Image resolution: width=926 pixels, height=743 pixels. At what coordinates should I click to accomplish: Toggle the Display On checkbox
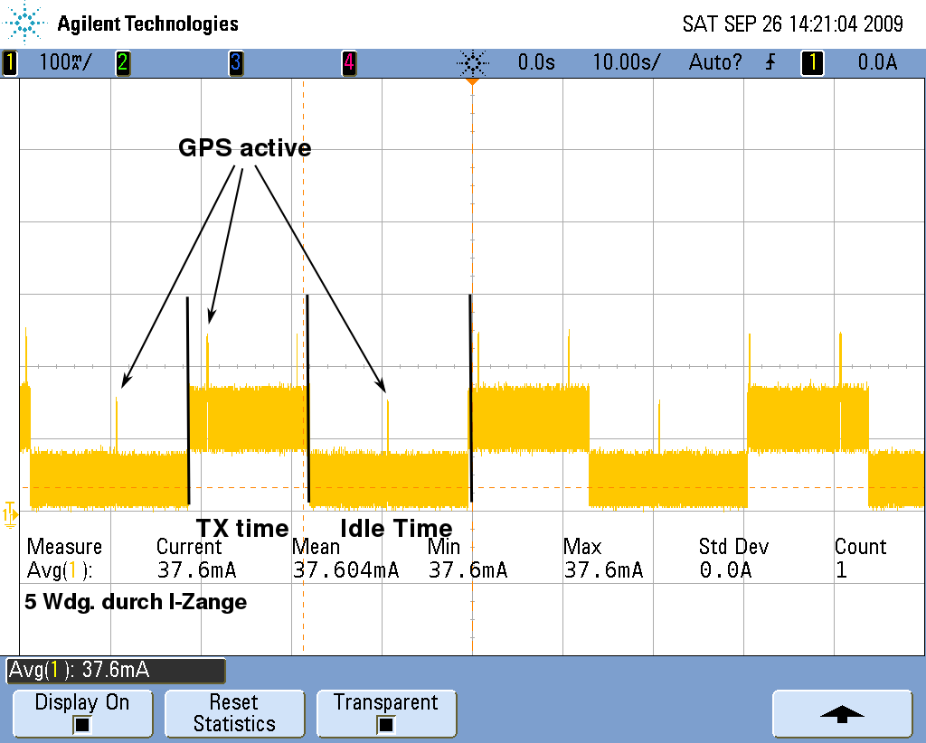click(x=82, y=724)
